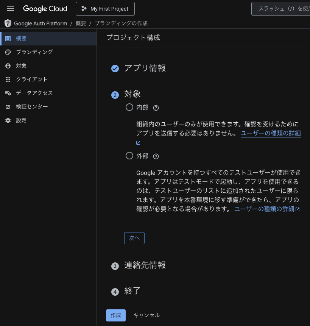Click the step 2 number badge
The width and height of the screenshot is (310, 326).
pos(115,95)
